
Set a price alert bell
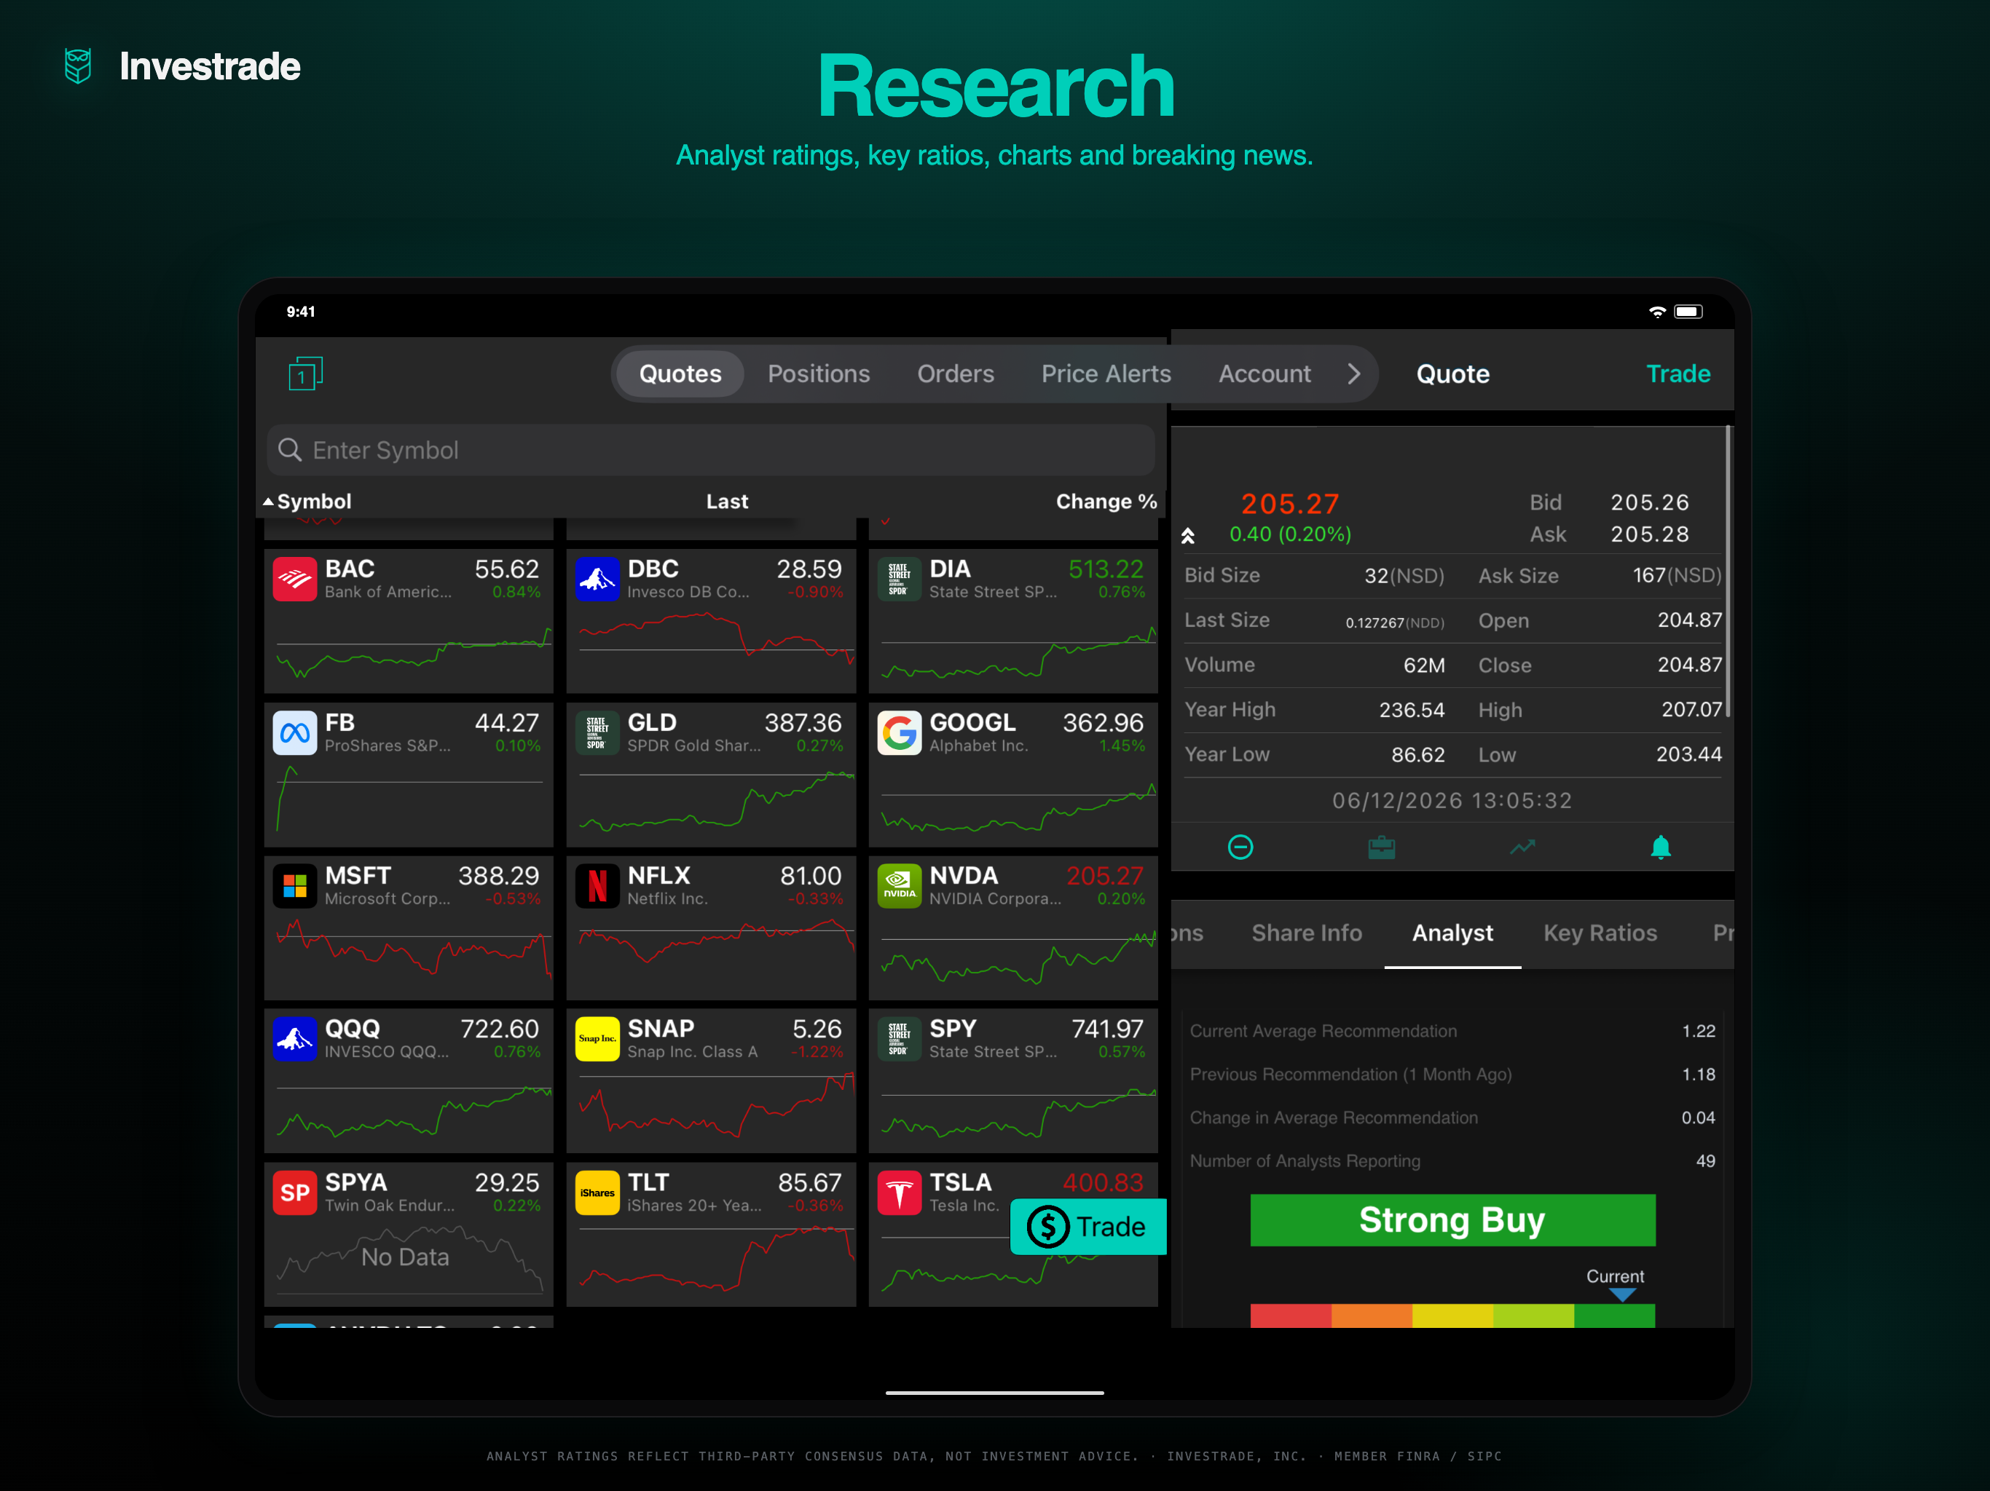pos(1661,847)
